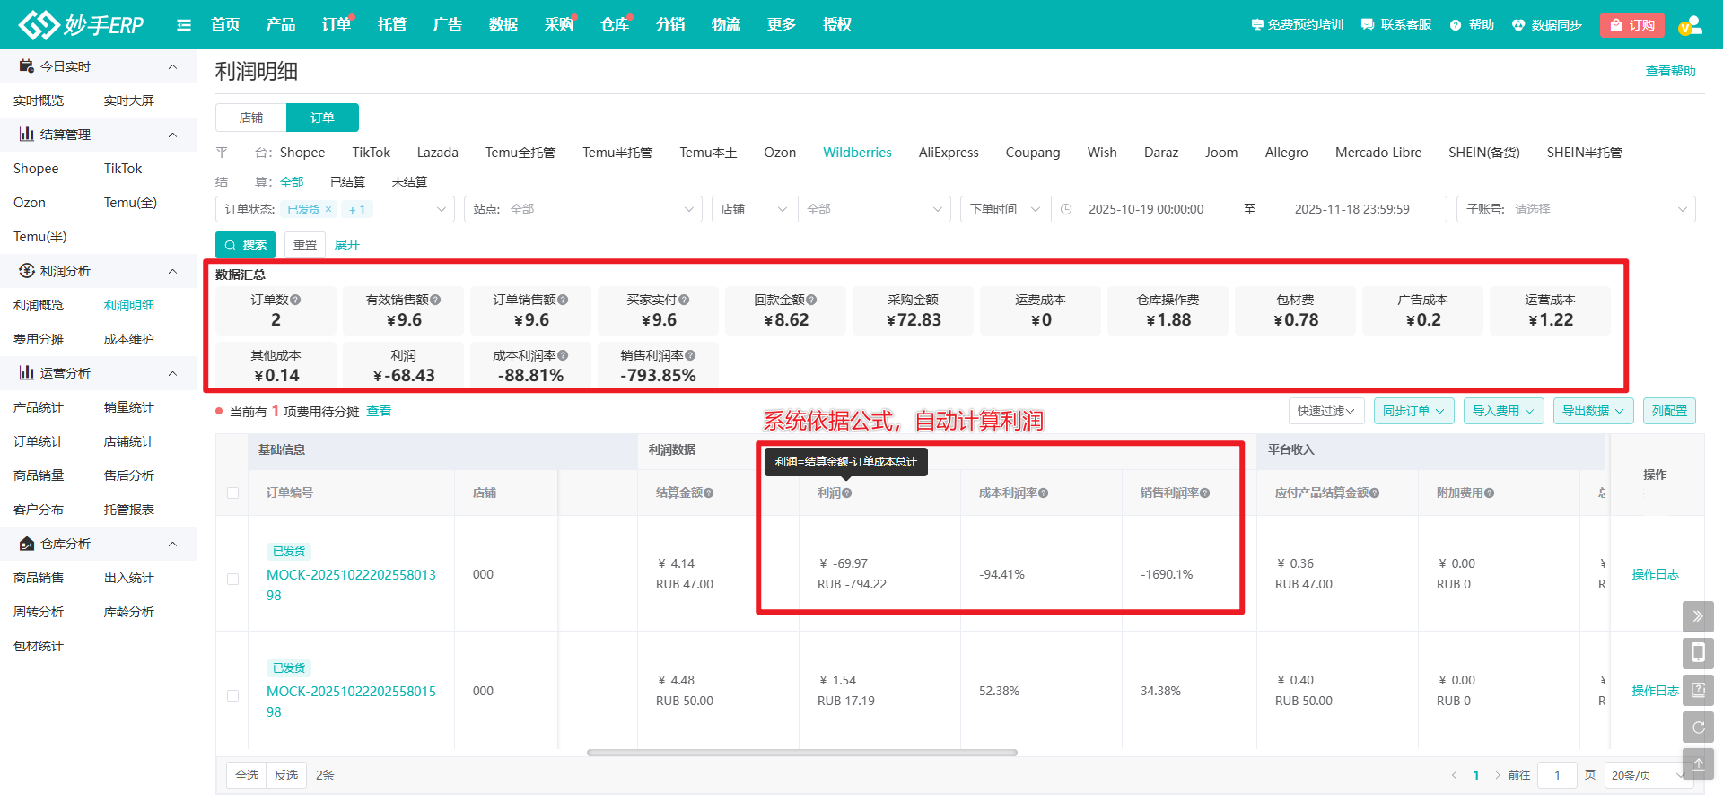Screen dimensions: 1723x802
Task: Click the refresh icon in floating toolbar
Action: coord(1698,728)
